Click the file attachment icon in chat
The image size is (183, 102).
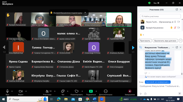pos(145,94)
